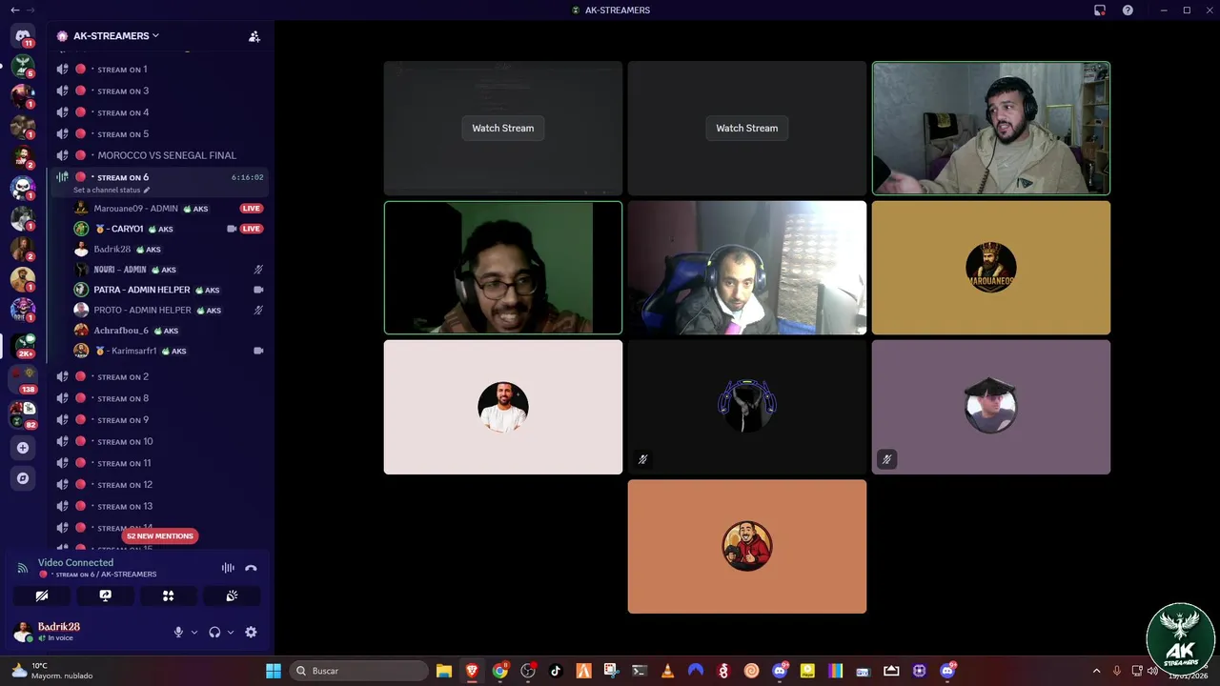
Task: Open VLC media player cone icon on taskbar
Action: coord(668,671)
